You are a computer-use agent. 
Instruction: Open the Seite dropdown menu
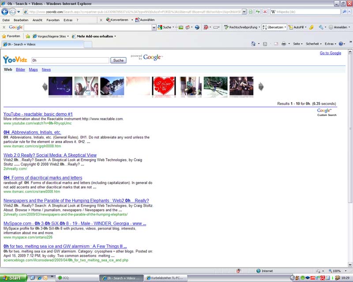pyautogui.click(x=297, y=44)
